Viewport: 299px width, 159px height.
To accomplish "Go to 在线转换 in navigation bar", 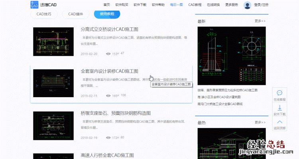I will pos(213,5).
